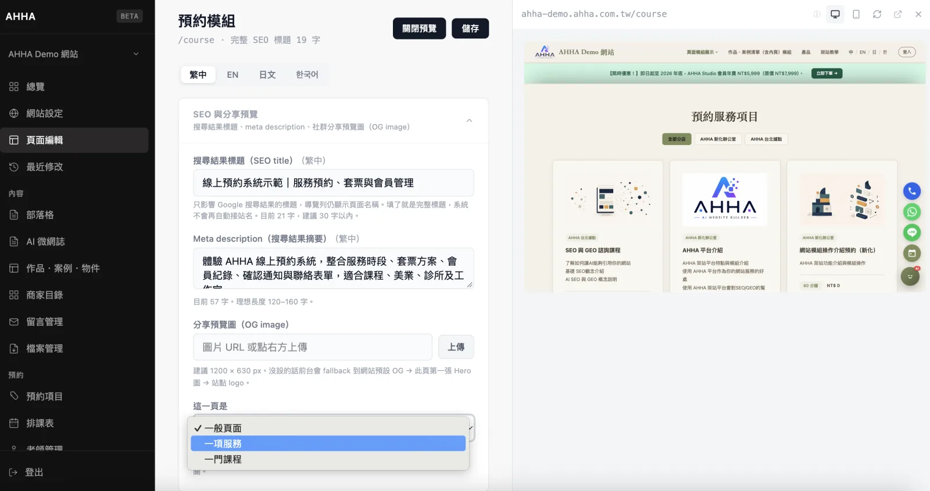Viewport: 930px width, 491px height.
Task: Switch to 한국어 language tab
Action: pos(307,75)
